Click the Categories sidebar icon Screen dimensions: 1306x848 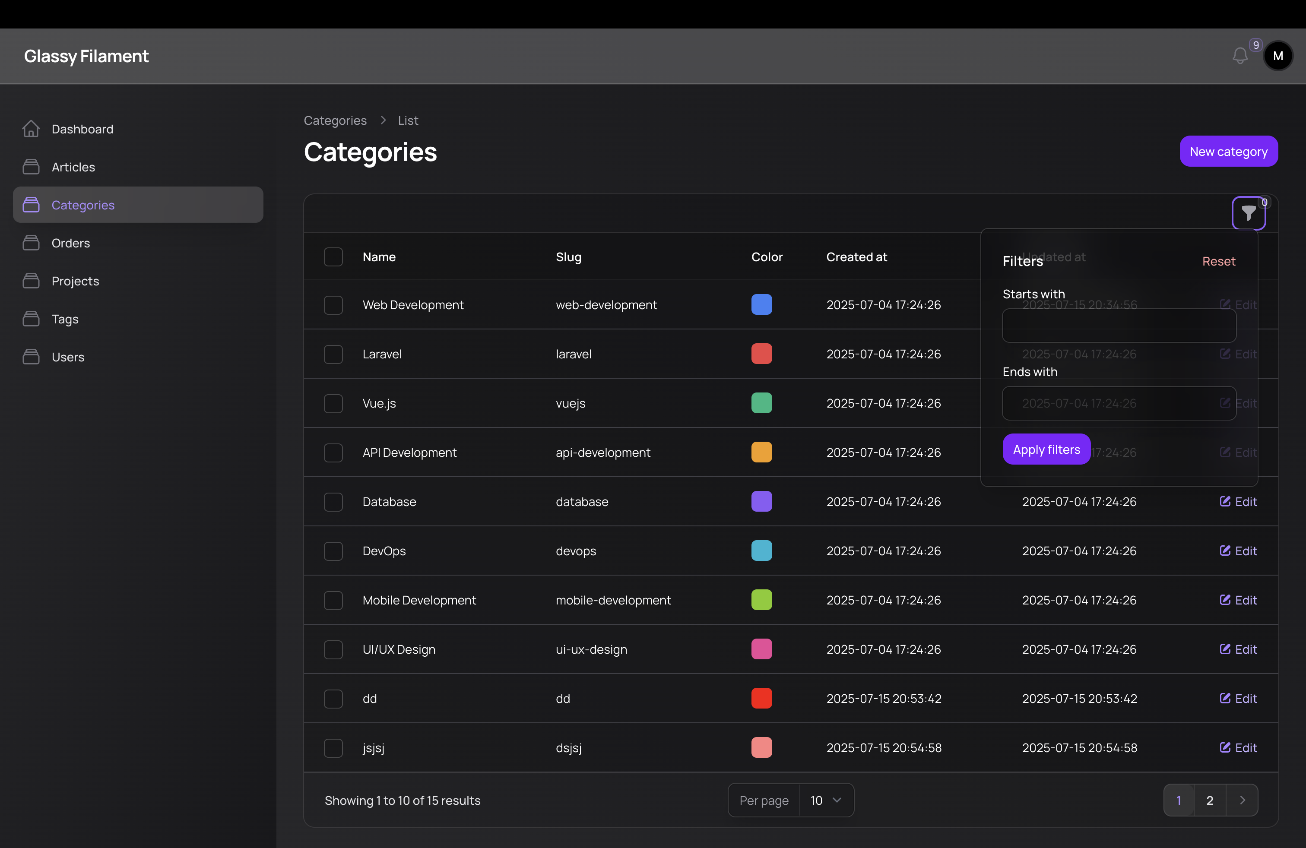tap(31, 205)
